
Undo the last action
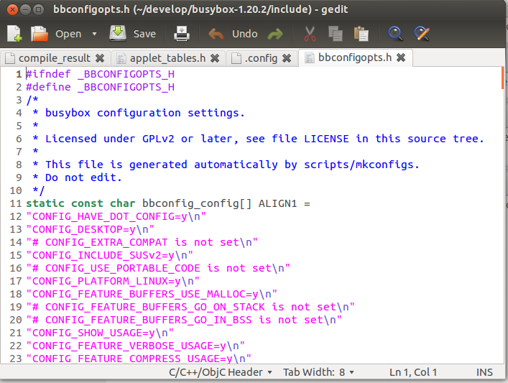coord(234,34)
